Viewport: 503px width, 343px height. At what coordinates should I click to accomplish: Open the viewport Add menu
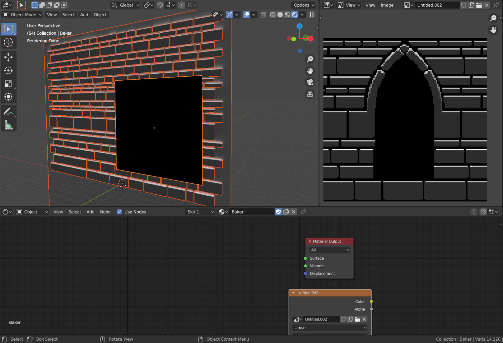(x=84, y=15)
